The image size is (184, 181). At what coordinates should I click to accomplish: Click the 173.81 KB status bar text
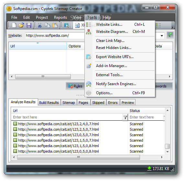pyautogui.click(x=161, y=169)
